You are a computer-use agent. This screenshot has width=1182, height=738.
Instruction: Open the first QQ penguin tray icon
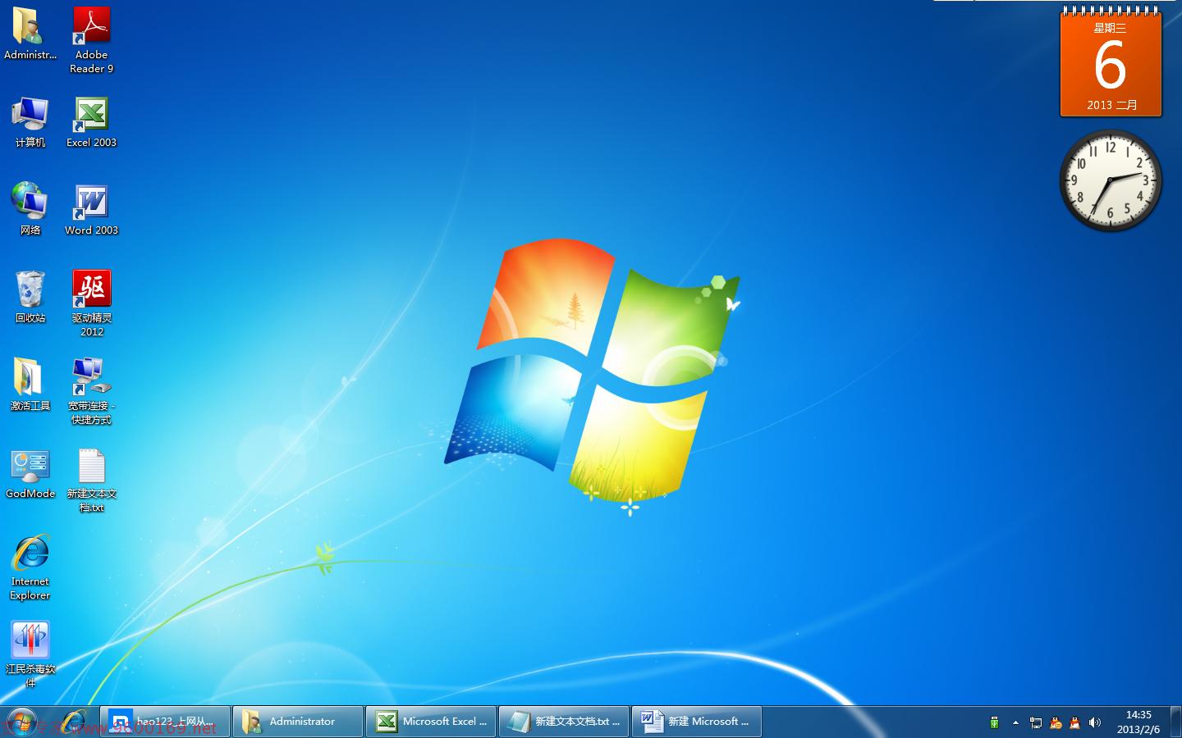[x=1056, y=722]
